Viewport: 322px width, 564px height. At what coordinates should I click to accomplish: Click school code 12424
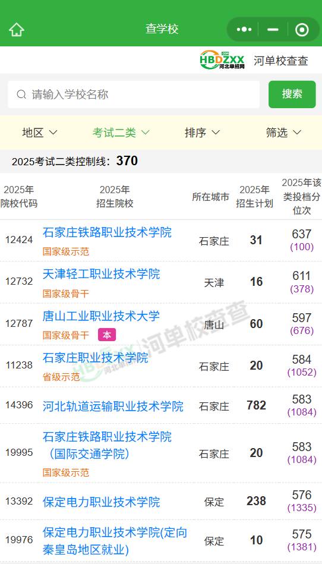pos(18,240)
